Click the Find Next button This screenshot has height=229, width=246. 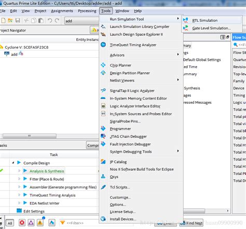pos(192,223)
